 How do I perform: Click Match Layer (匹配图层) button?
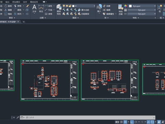pyautogui.click(x=84, y=14)
